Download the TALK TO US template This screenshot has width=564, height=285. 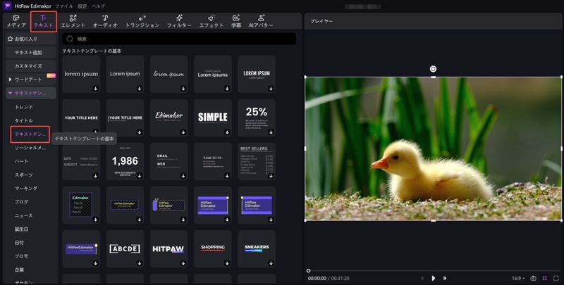[x=227, y=176]
